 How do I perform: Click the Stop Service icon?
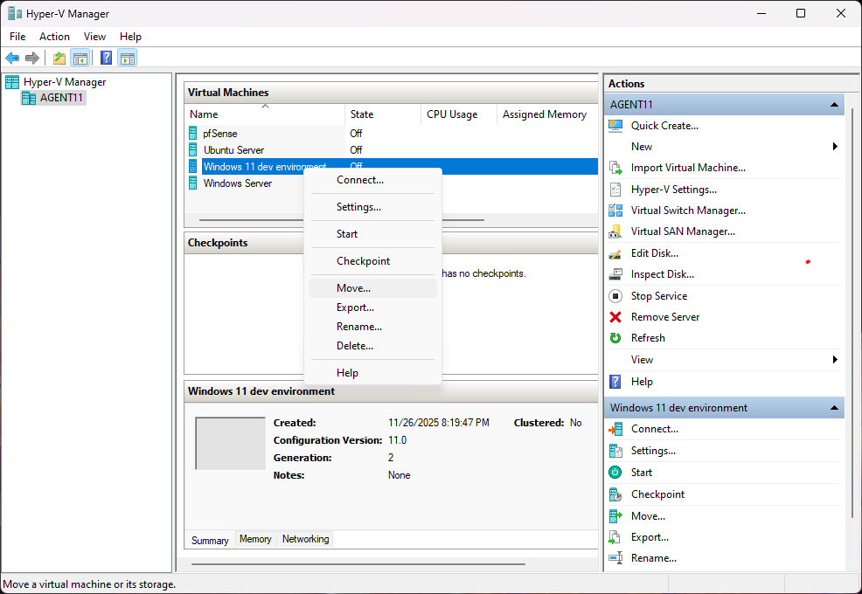click(615, 296)
